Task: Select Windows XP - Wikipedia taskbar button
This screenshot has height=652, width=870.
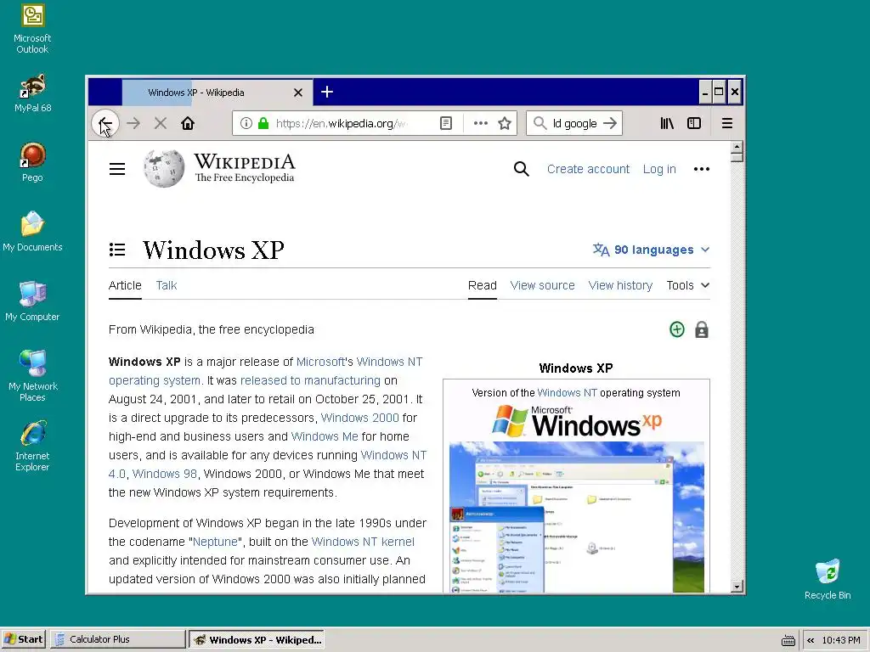Action: point(257,639)
